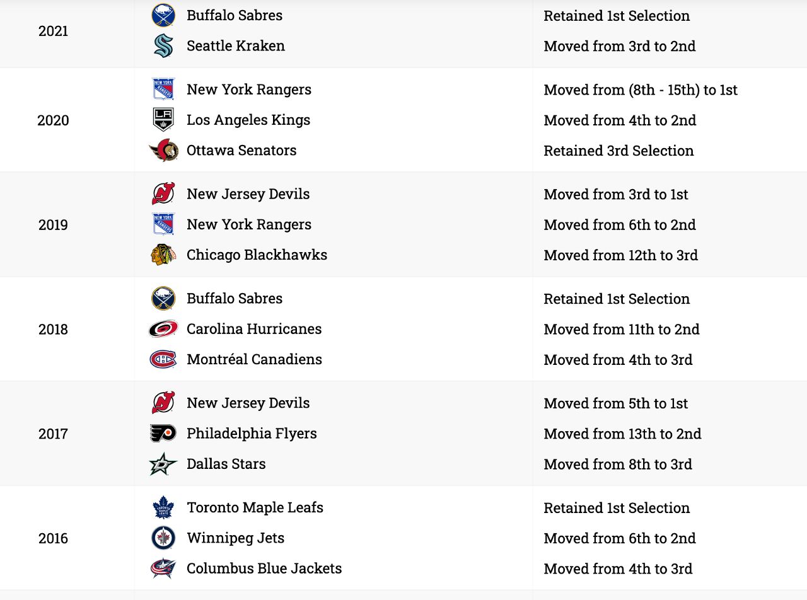
Task: Click the Carolina Hurricanes logo
Action: click(x=163, y=329)
